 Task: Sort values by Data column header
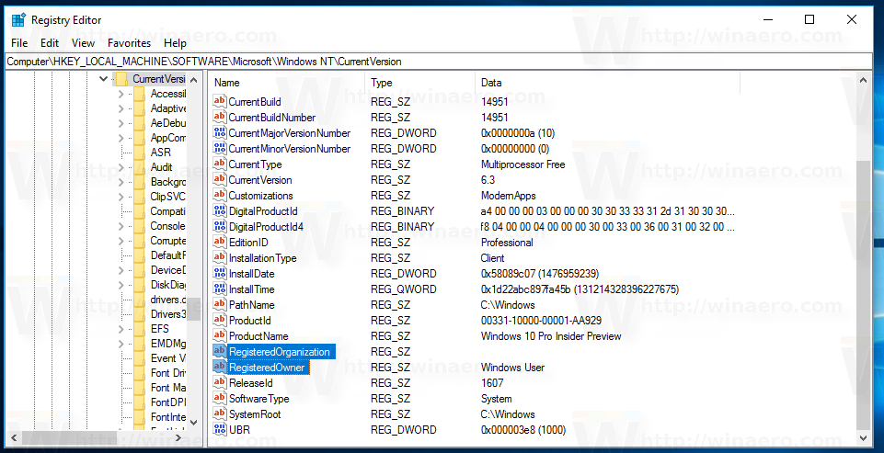pyautogui.click(x=607, y=83)
